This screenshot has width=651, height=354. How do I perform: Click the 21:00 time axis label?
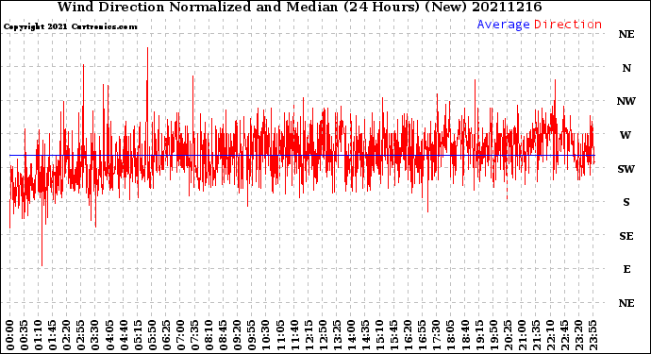522,335
